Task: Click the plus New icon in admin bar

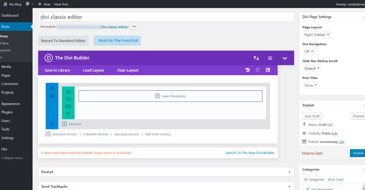Action: click(40, 4)
